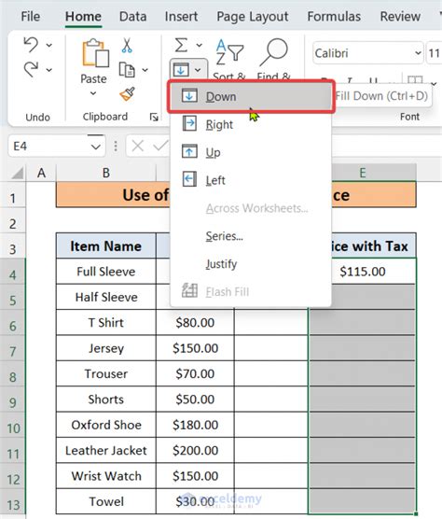The width and height of the screenshot is (442, 519).
Task: Click the formula bar Cancel X icon
Action: 137,146
